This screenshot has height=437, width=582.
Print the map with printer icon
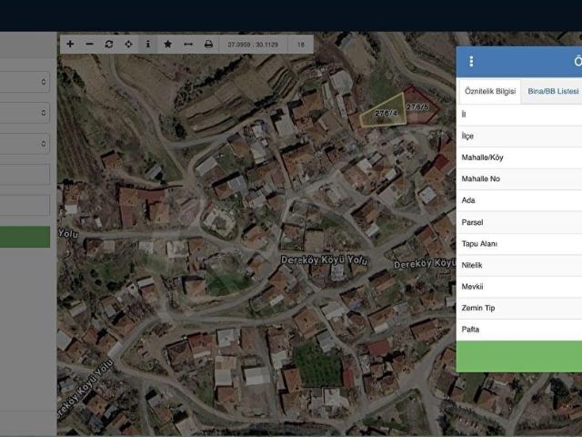point(208,45)
